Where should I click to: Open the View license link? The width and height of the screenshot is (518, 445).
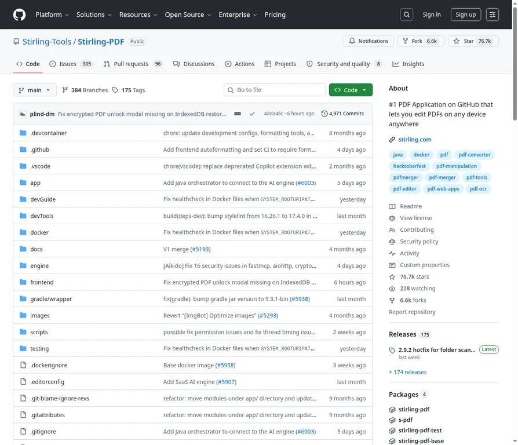point(410,218)
